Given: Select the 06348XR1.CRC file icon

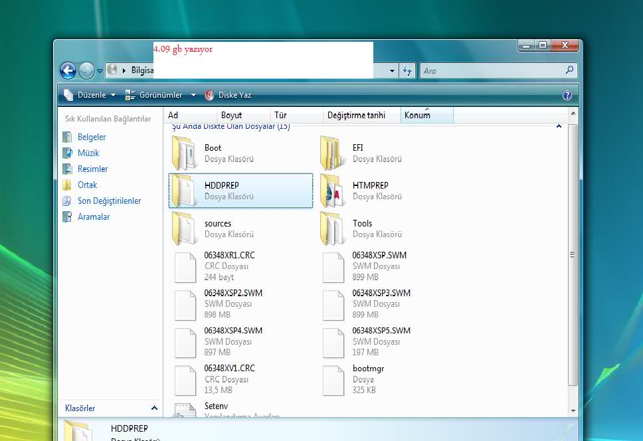Looking at the screenshot, I should click(x=185, y=267).
